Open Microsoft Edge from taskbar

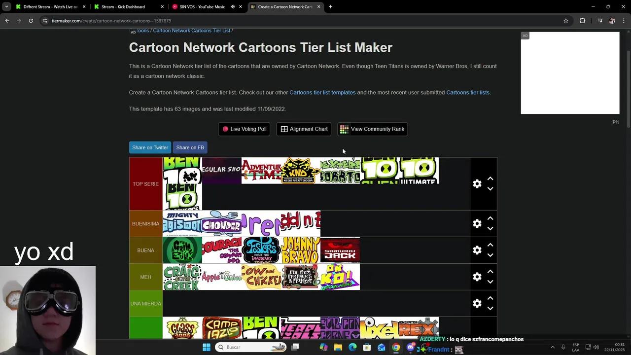tap(352, 347)
